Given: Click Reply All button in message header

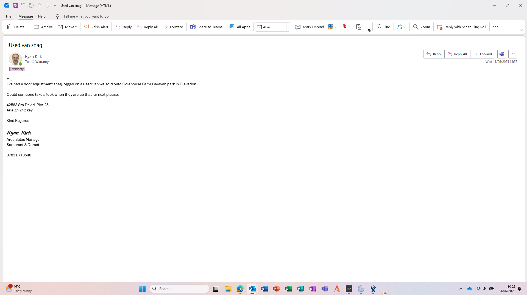Looking at the screenshot, I should 457,54.
